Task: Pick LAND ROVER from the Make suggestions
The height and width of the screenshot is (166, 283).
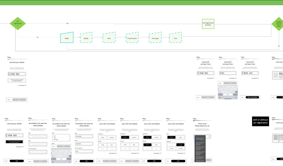Action: tap(56, 139)
